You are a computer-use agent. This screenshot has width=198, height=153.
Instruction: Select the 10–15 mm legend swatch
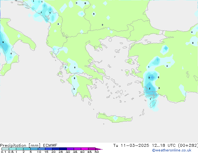(42, 149)
